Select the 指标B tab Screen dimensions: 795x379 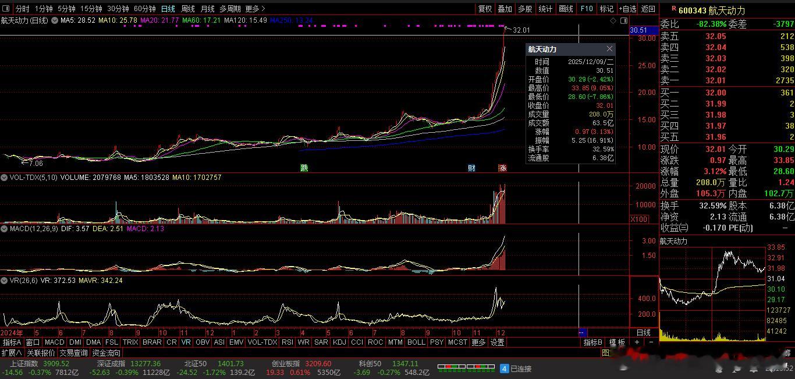pos(593,342)
